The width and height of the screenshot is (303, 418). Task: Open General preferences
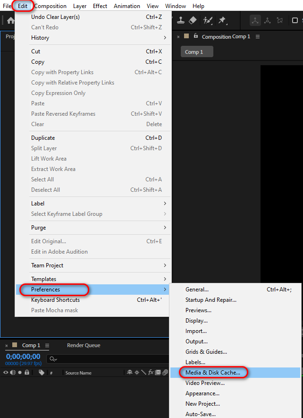(x=236, y=290)
